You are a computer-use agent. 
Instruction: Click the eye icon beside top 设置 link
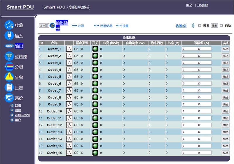(x=119, y=25)
